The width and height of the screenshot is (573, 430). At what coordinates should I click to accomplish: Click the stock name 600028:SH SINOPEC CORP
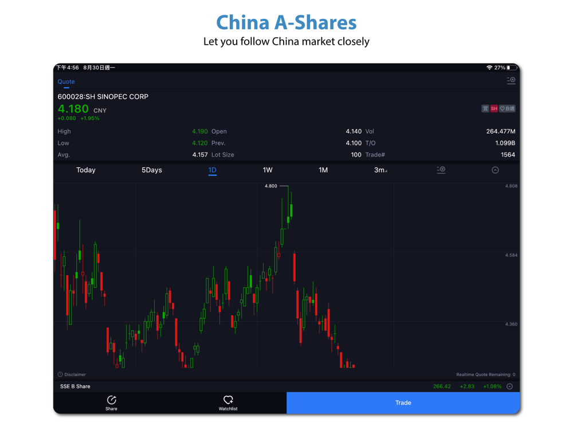pyautogui.click(x=103, y=96)
